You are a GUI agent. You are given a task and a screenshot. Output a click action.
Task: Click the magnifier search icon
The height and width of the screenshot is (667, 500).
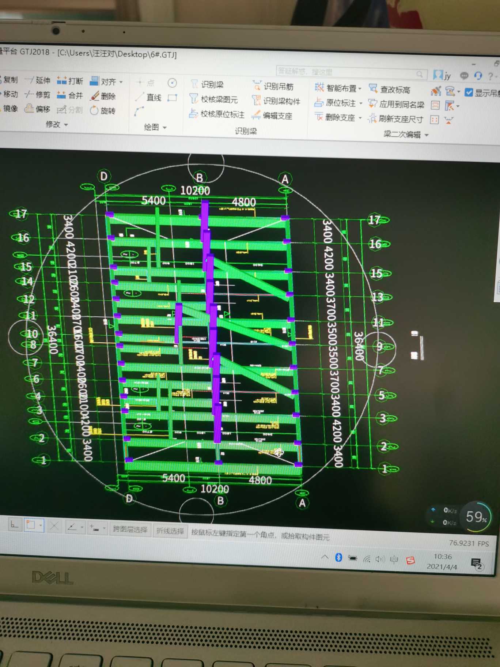(420, 74)
